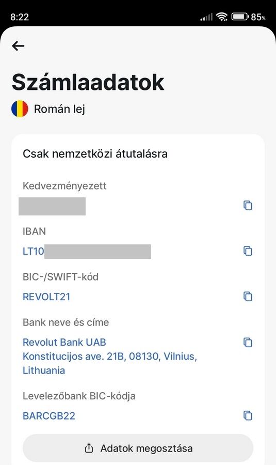Image resolution: width=276 pixels, height=465 pixels.
Task: Click the battery indicator in status bar
Action: [x=239, y=17]
